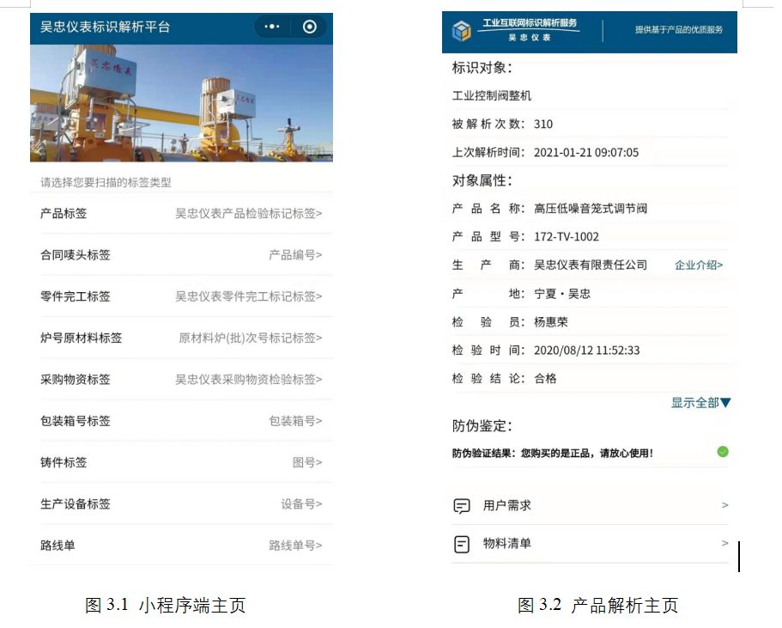Click the blue cube logo in header

(461, 31)
